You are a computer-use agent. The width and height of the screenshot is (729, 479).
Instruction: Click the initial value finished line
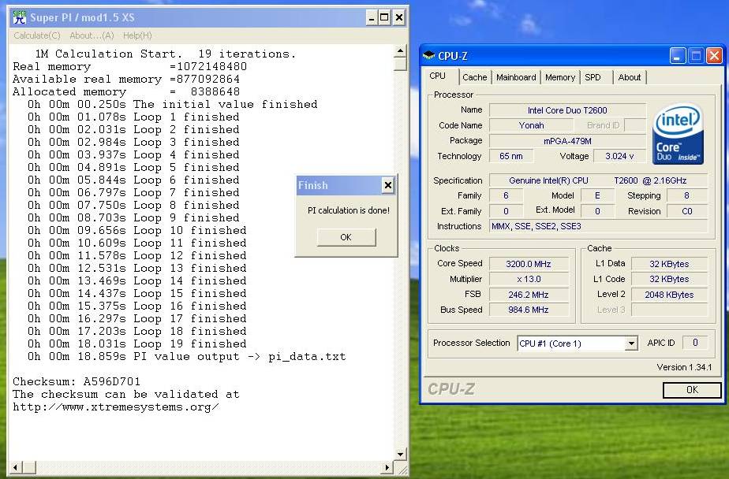pos(172,105)
